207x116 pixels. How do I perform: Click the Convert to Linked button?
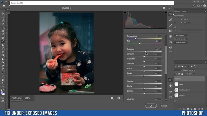(180, 39)
